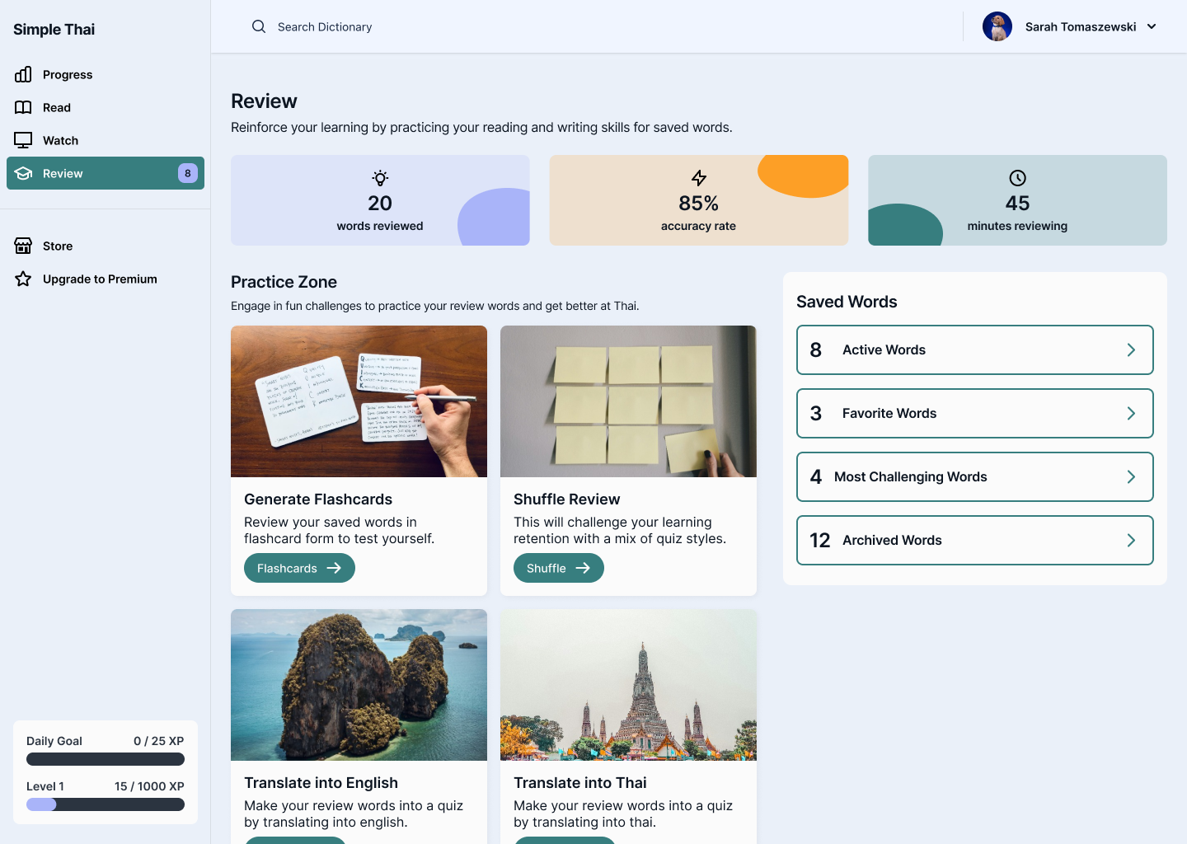Click the lightbulb icon above words reviewed
Viewport: 1187px width, 844px height.
tap(380, 178)
